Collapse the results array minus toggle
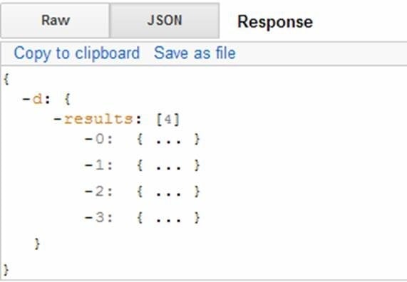Screen dimensions: 407x282 57,120
